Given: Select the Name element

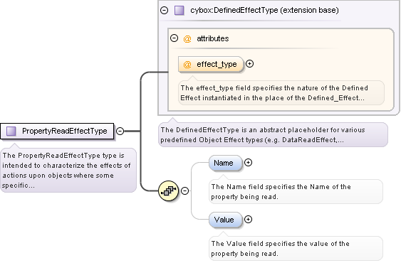Looking at the screenshot, I should (225, 163).
